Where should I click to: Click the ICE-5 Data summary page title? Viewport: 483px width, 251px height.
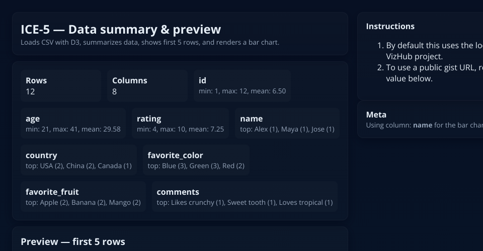pos(121,29)
